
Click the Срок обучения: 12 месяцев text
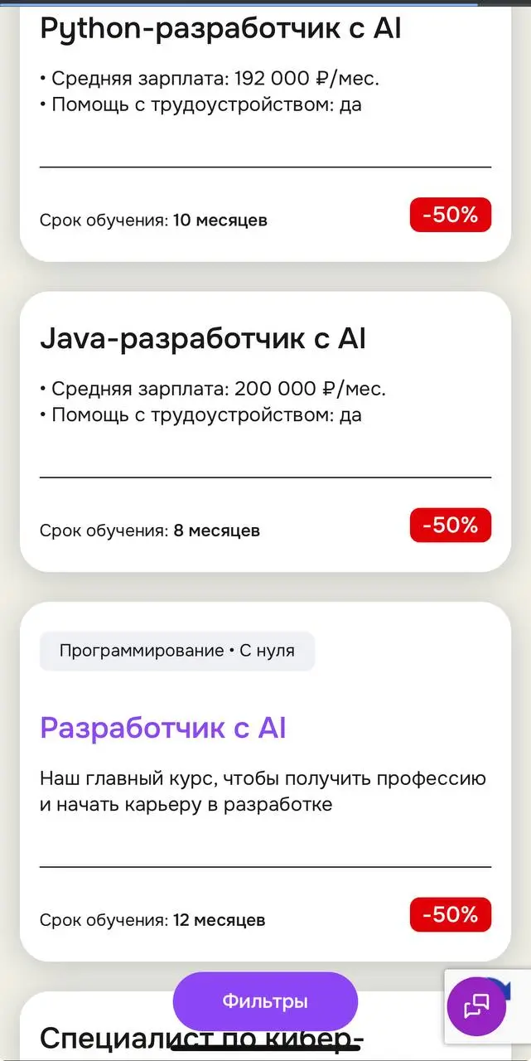point(152,919)
